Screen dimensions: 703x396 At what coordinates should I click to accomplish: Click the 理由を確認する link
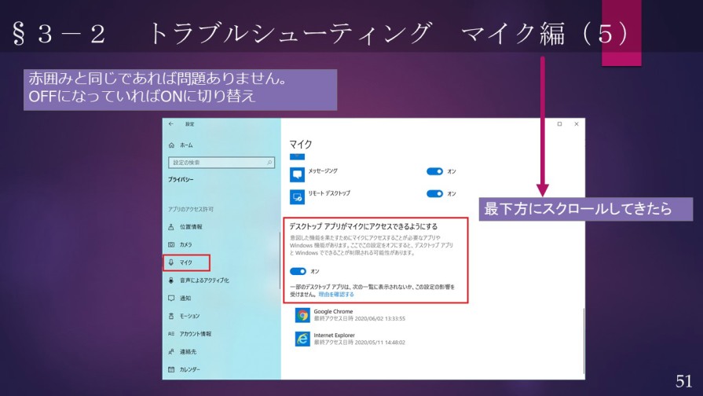coord(336,295)
